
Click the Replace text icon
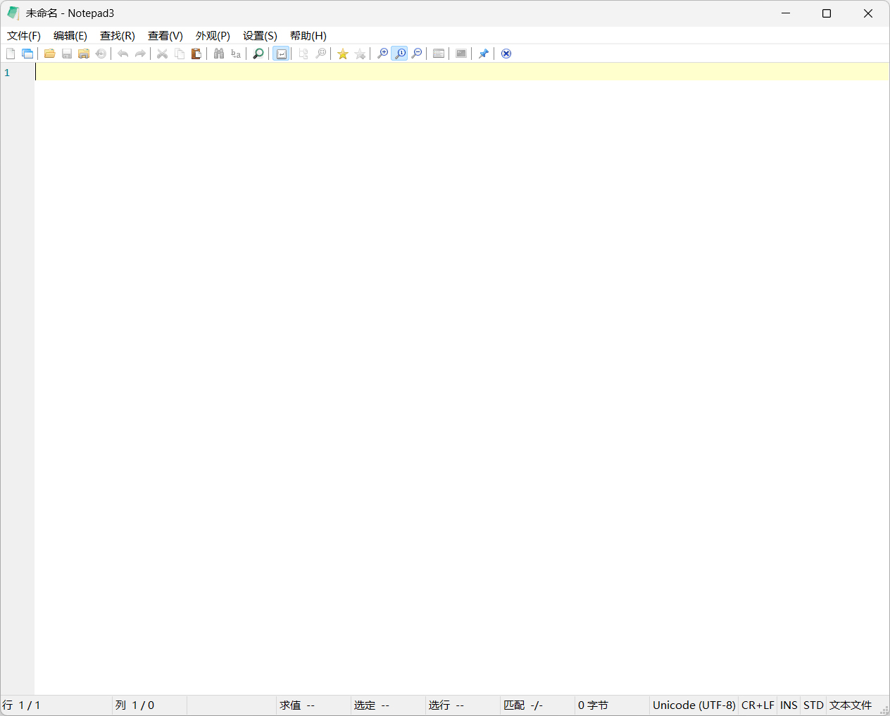pyautogui.click(x=236, y=54)
